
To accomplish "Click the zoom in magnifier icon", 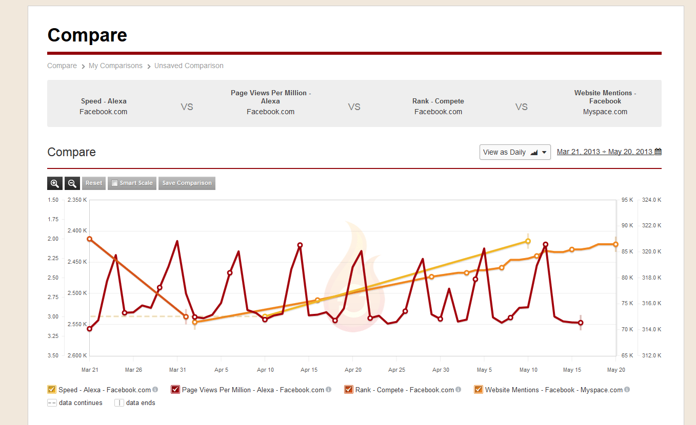I will 55,183.
